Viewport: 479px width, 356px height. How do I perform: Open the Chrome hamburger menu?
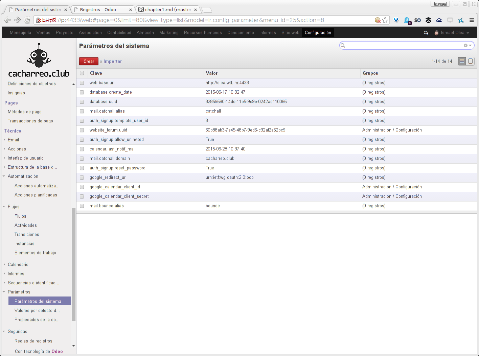(x=472, y=20)
